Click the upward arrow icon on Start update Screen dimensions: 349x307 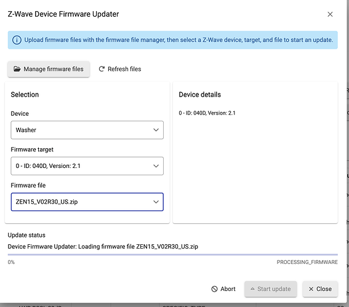(x=252, y=289)
